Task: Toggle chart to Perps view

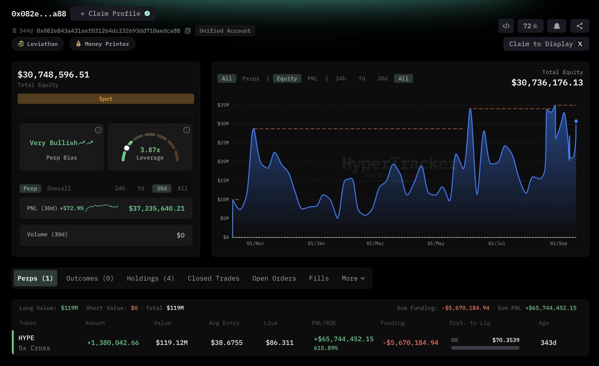Action: pyautogui.click(x=251, y=78)
